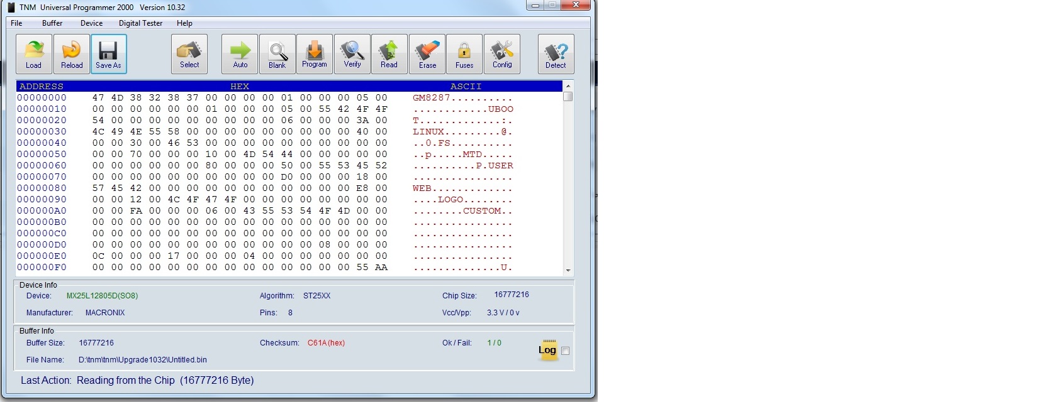The height and width of the screenshot is (402, 1052).
Task: Click the HEX column header
Action: (240, 86)
